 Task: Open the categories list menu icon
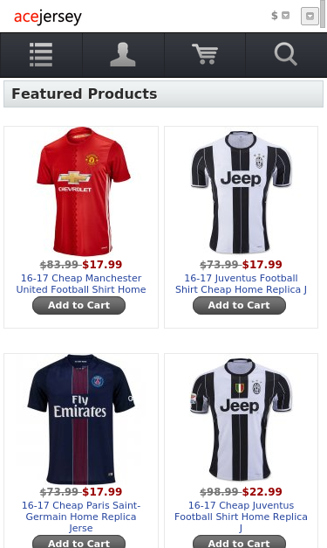41,55
